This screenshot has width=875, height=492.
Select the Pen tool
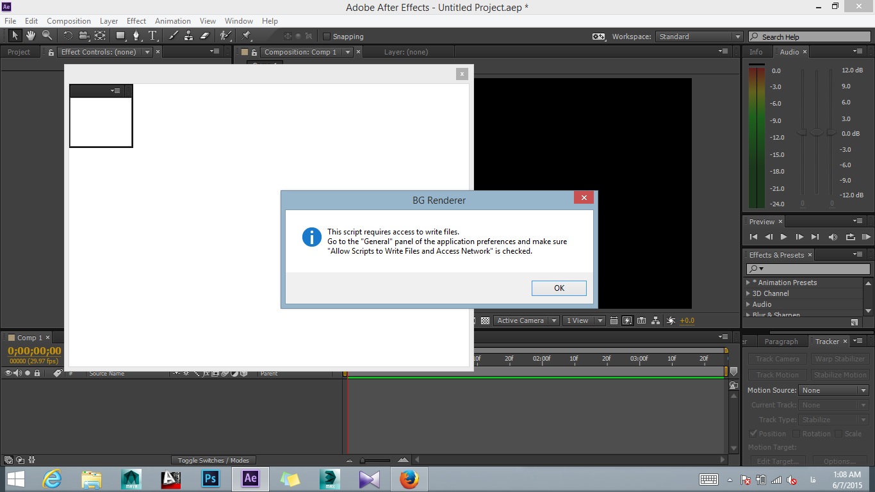pyautogui.click(x=136, y=36)
